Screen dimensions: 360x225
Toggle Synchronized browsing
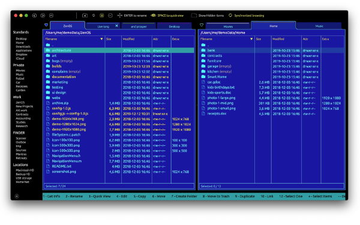246,16
